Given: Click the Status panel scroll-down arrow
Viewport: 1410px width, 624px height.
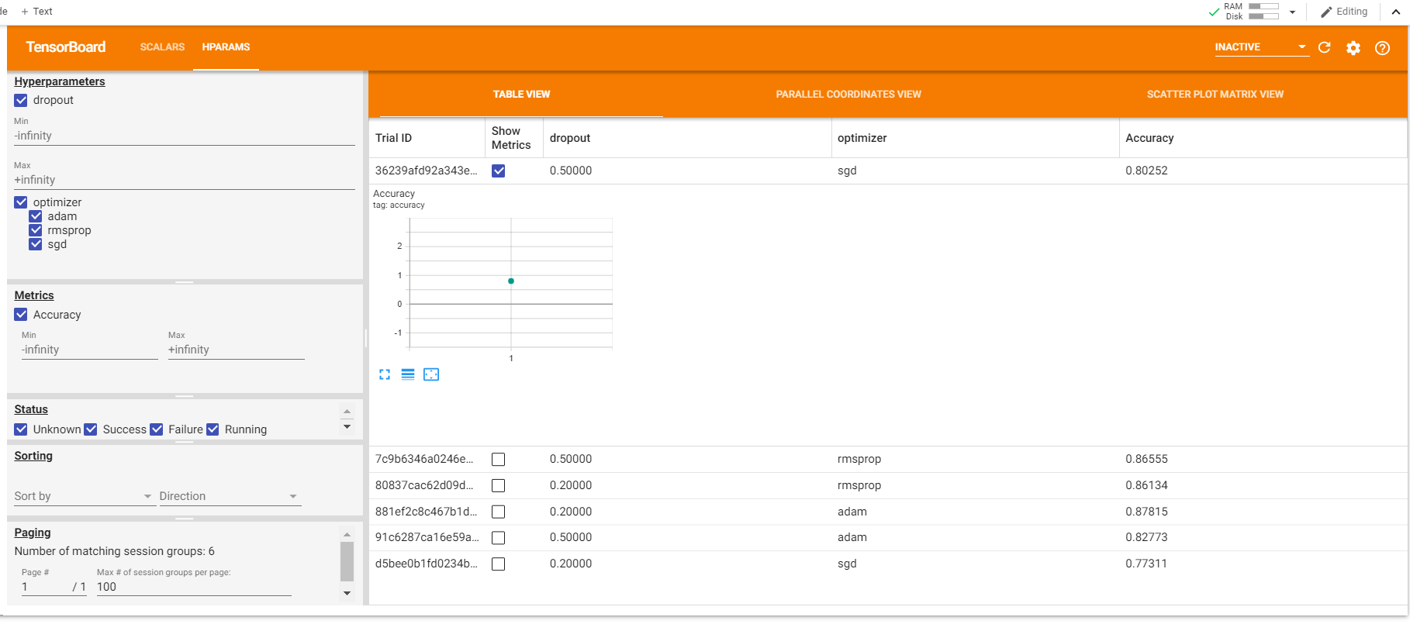Looking at the screenshot, I should pos(347,427).
